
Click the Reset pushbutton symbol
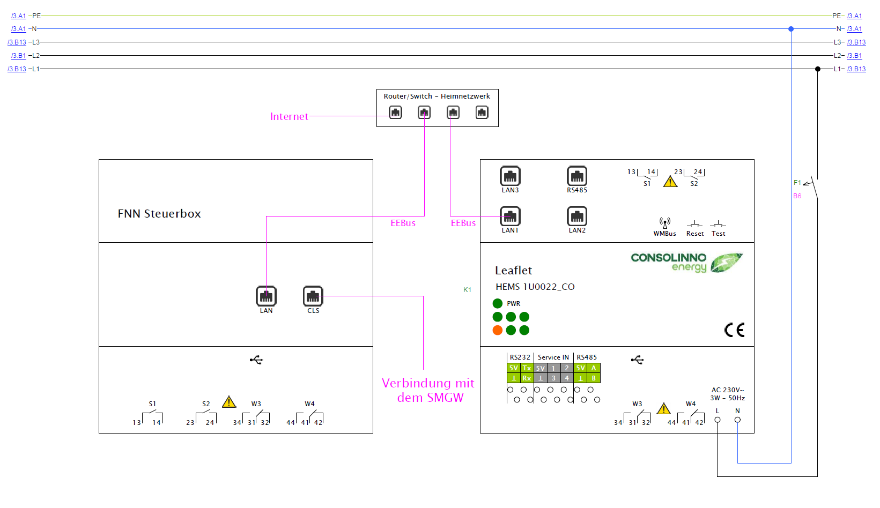694,224
